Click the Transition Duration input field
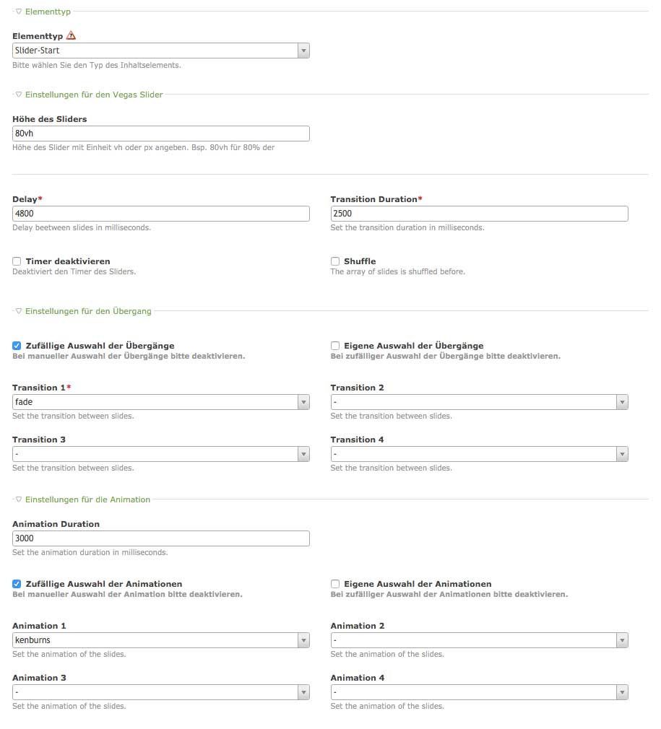The image size is (661, 729). pyautogui.click(x=479, y=214)
